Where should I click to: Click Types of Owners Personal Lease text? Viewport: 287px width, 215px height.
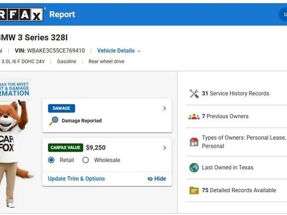244,142
